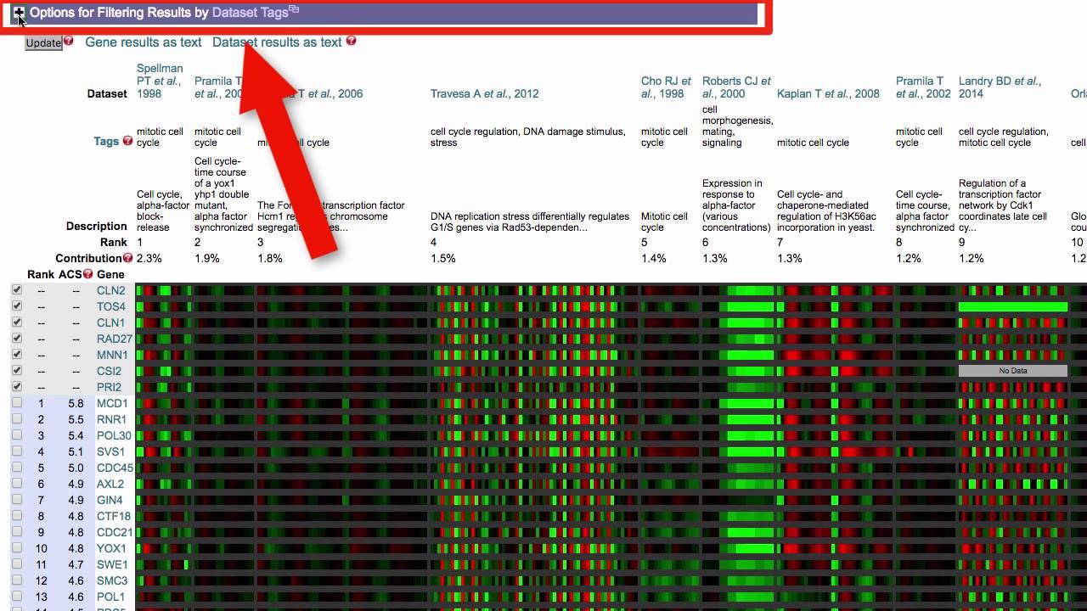
Task: Open the TOS4 gene link
Action: point(110,306)
